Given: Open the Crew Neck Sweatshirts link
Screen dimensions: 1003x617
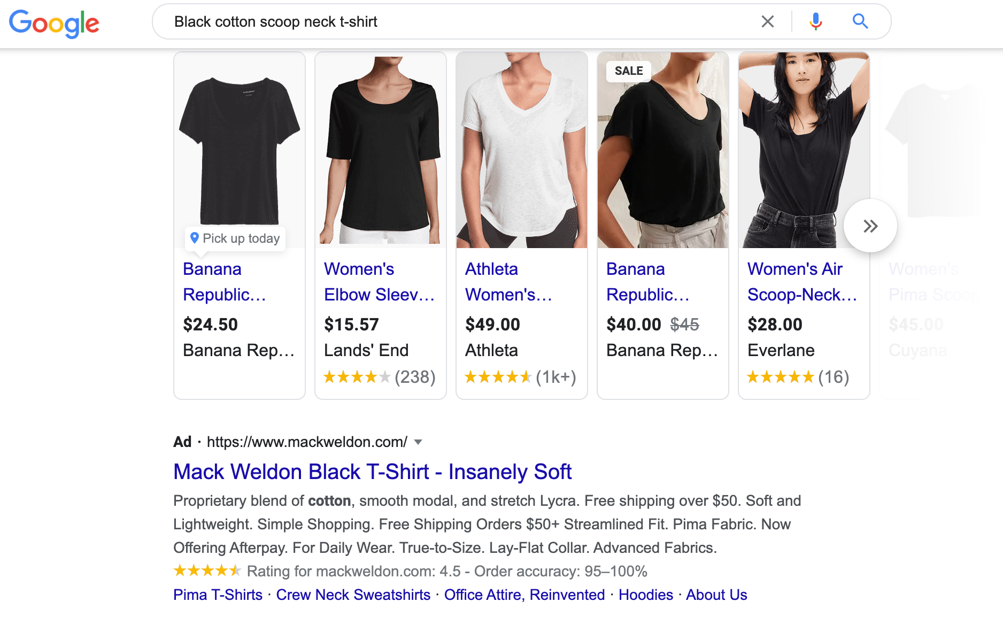Looking at the screenshot, I should [x=353, y=595].
